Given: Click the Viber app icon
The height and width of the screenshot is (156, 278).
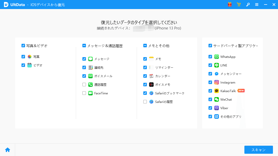Looking at the screenshot, I should pyautogui.click(x=217, y=108).
